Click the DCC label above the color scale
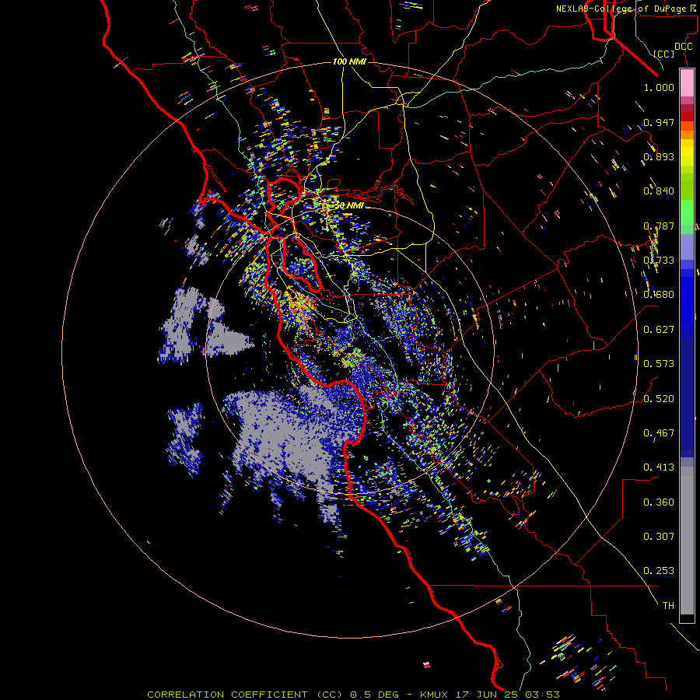700x700 pixels. click(683, 47)
